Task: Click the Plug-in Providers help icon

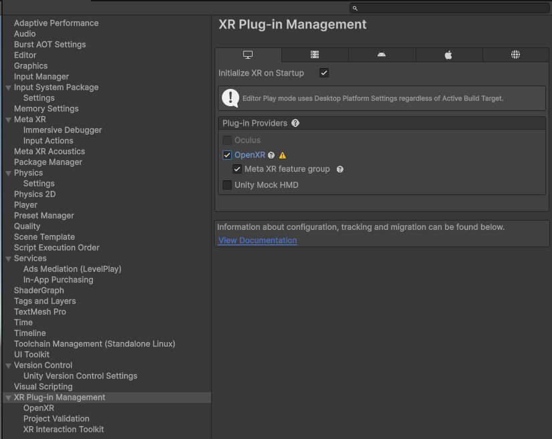Action: pyautogui.click(x=295, y=123)
